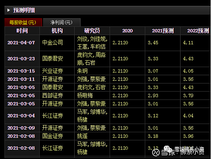The width and height of the screenshot is (211, 159).
Task: Select 2021 forecast value 2.93
Action: tap(153, 96)
